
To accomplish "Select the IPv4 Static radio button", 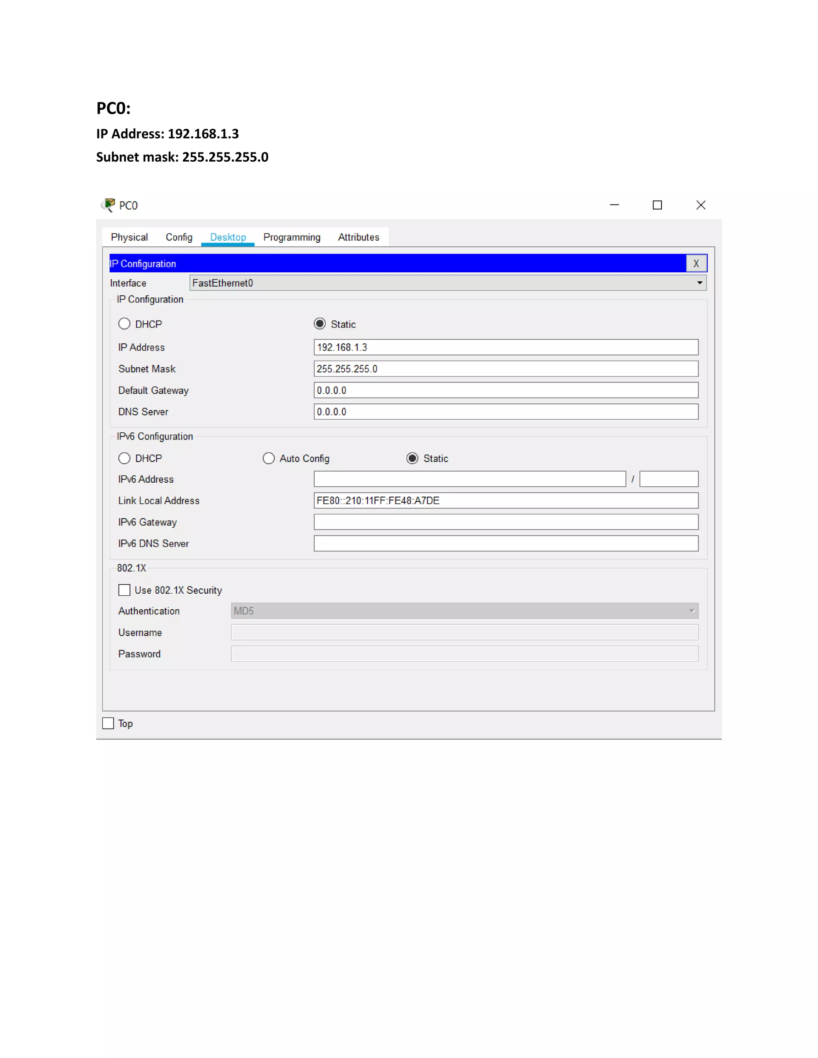I will [320, 324].
